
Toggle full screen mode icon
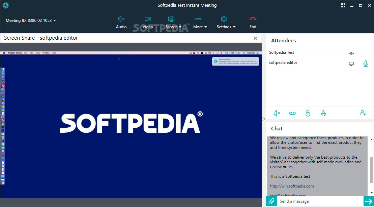(343, 5)
